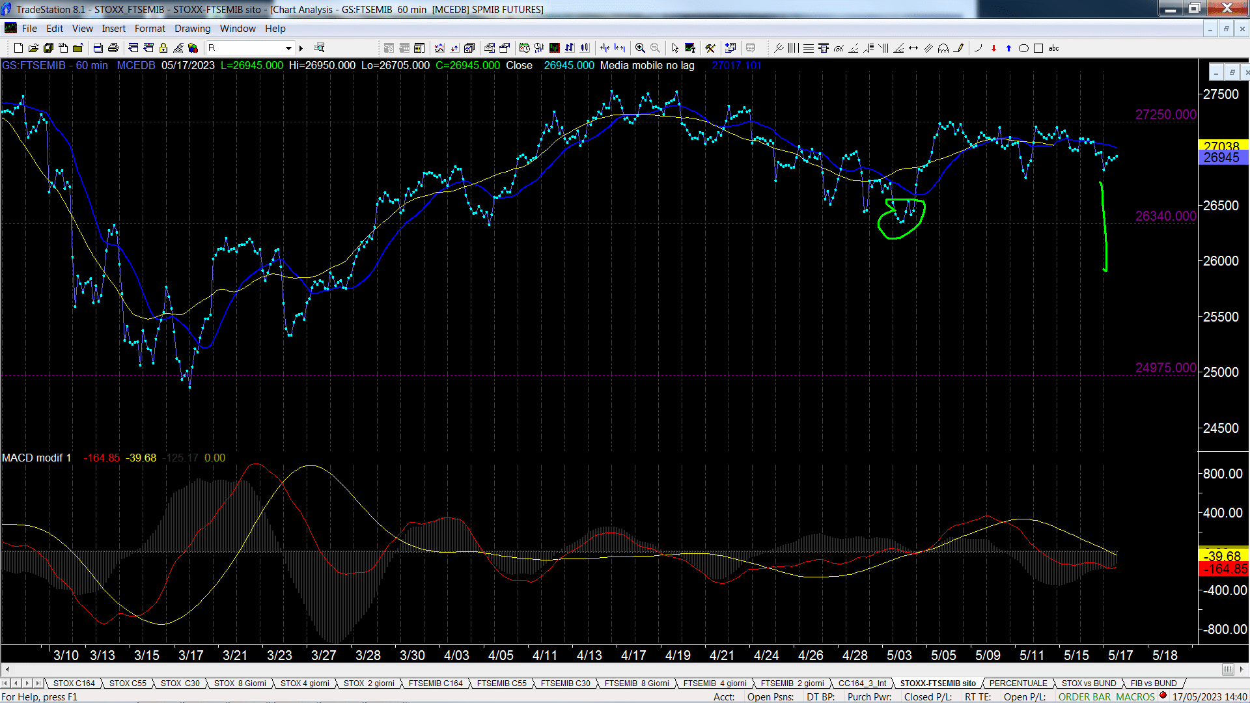
Task: Select the red down arrow tool
Action: click(x=993, y=48)
